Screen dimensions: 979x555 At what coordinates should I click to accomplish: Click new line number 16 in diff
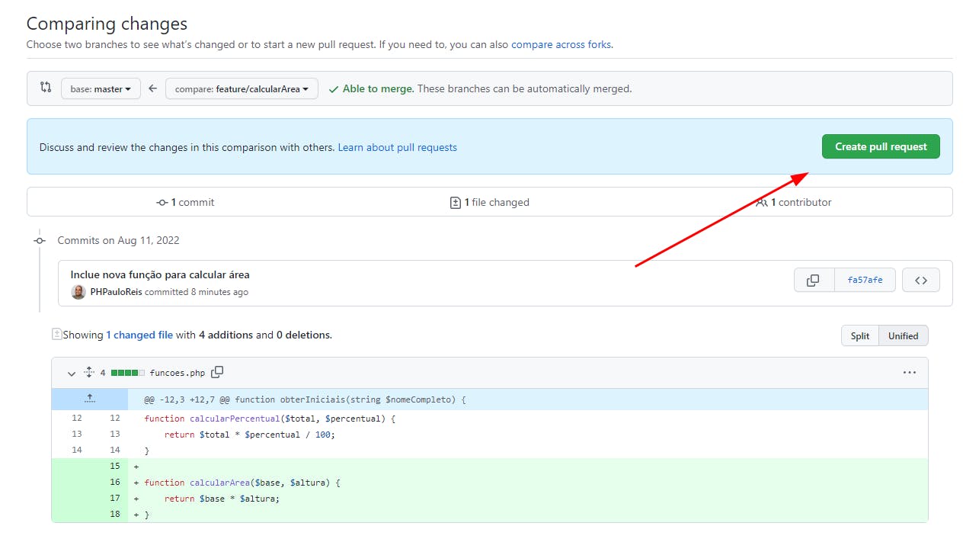click(115, 482)
